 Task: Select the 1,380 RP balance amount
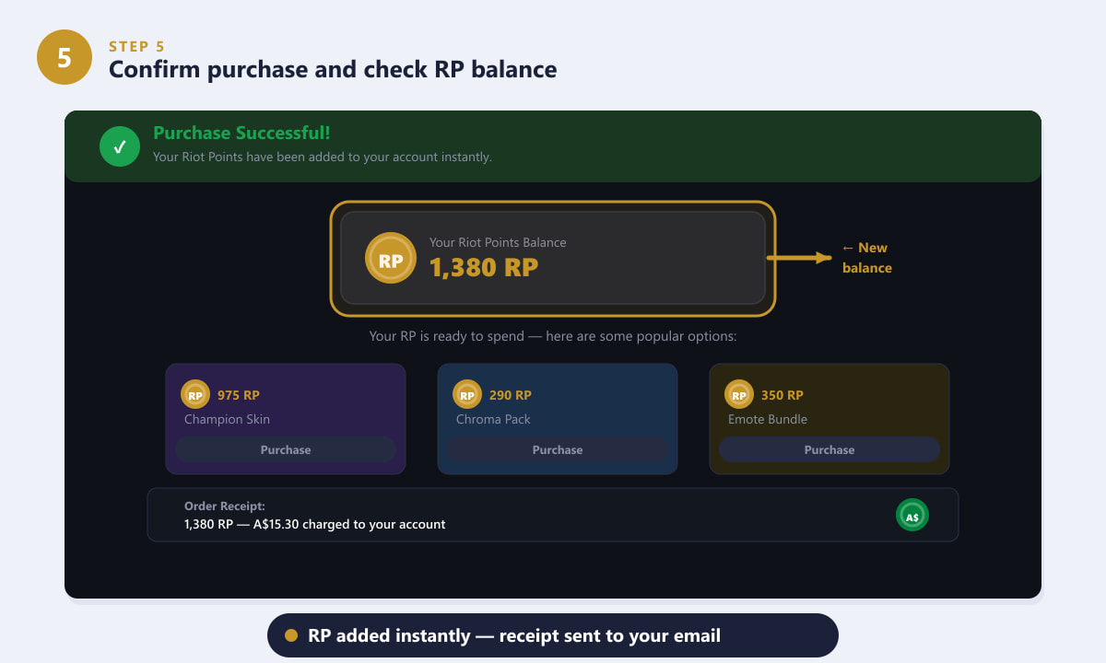[x=484, y=267]
